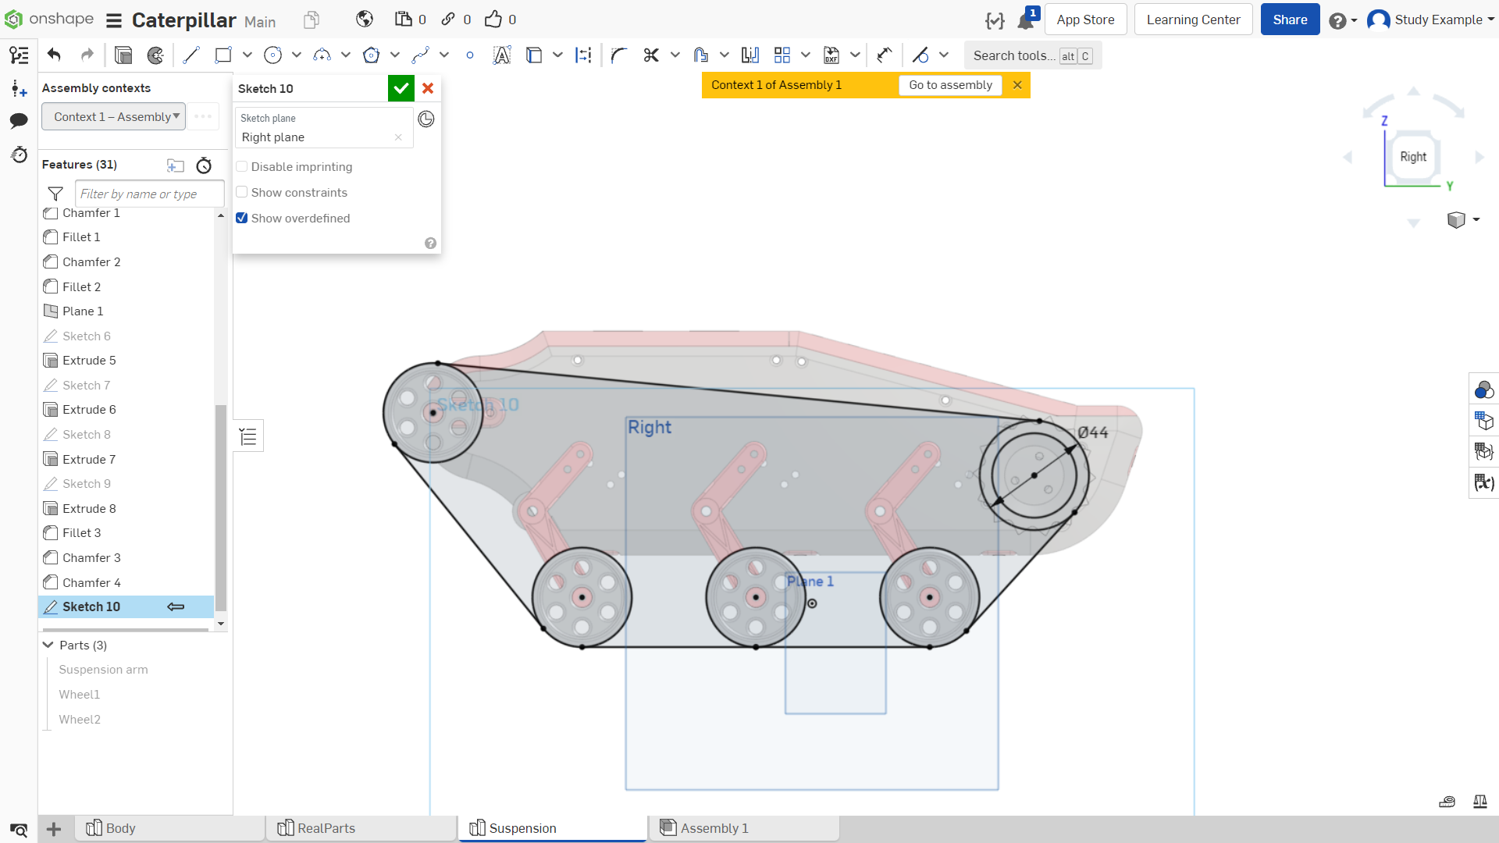
Task: Click the Undo arrow
Action: pyautogui.click(x=54, y=55)
